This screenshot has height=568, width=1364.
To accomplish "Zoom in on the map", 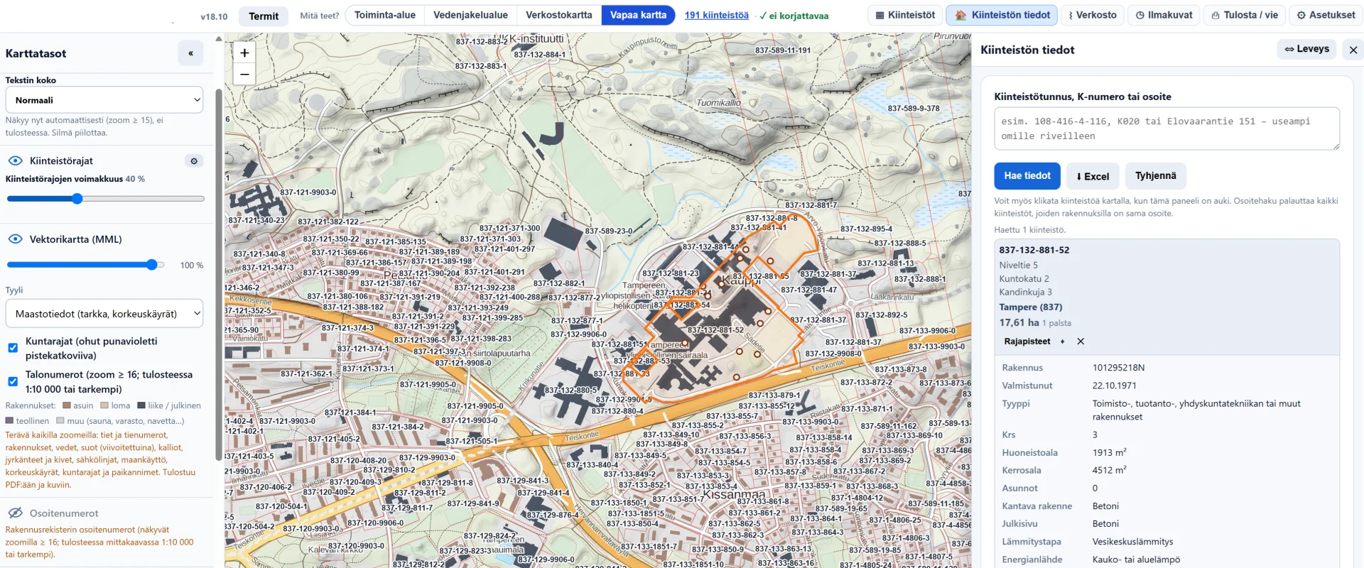I will click(244, 53).
